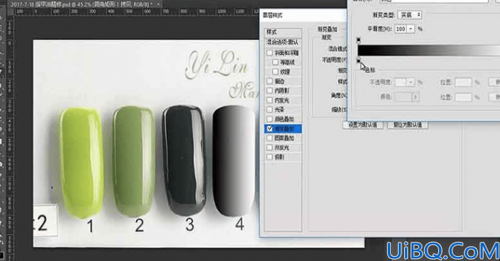Click the 图层样式 dialog title bar
Viewport: 500px width, 261px height.
(304, 16)
